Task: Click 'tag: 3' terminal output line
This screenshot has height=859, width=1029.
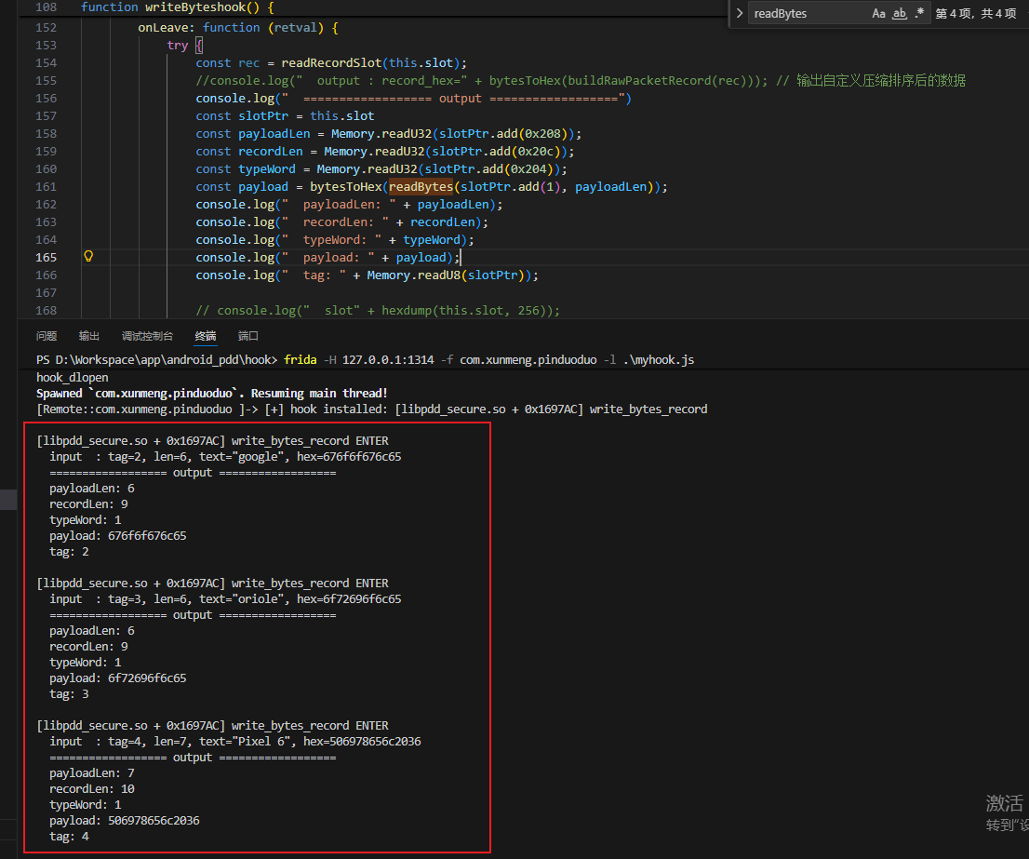Action: 69,694
